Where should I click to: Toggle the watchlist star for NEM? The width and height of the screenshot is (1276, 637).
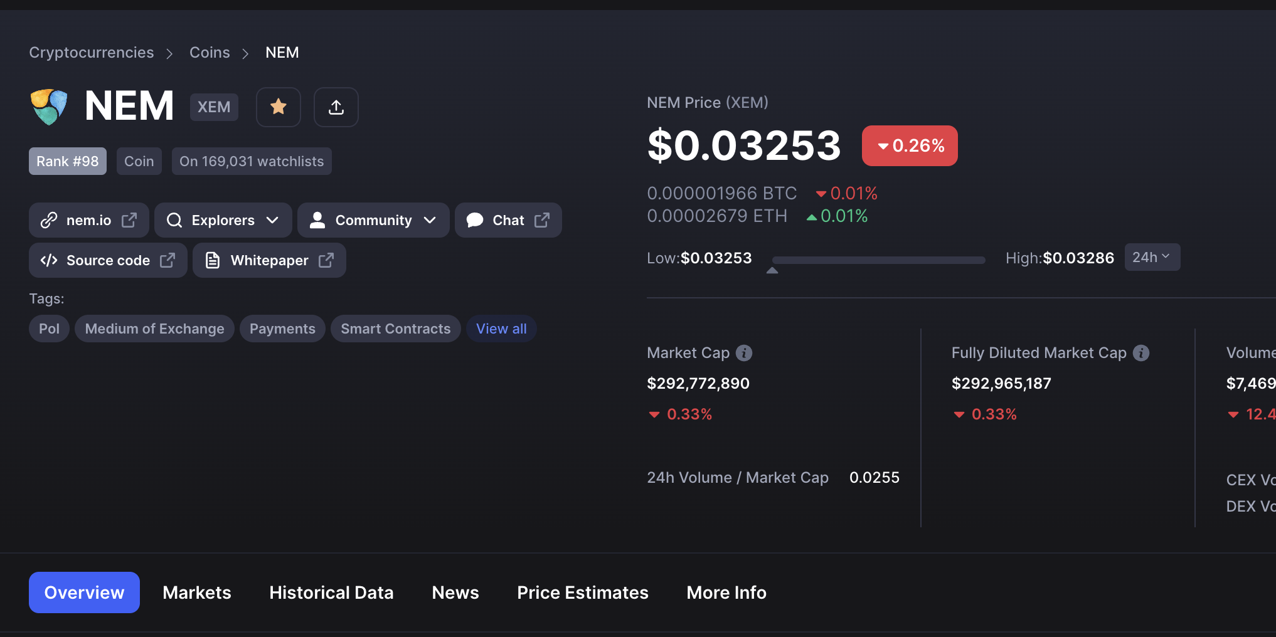click(279, 107)
